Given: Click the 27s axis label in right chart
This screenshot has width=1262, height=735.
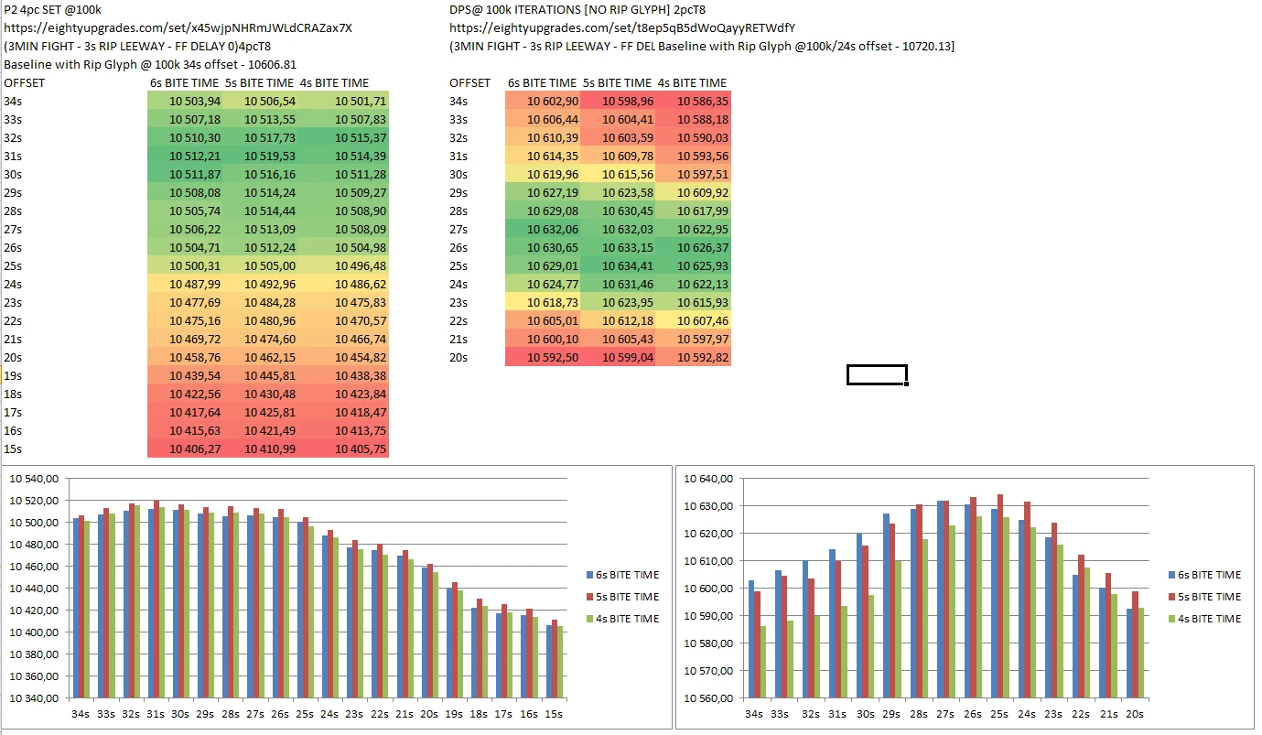Looking at the screenshot, I should click(942, 714).
